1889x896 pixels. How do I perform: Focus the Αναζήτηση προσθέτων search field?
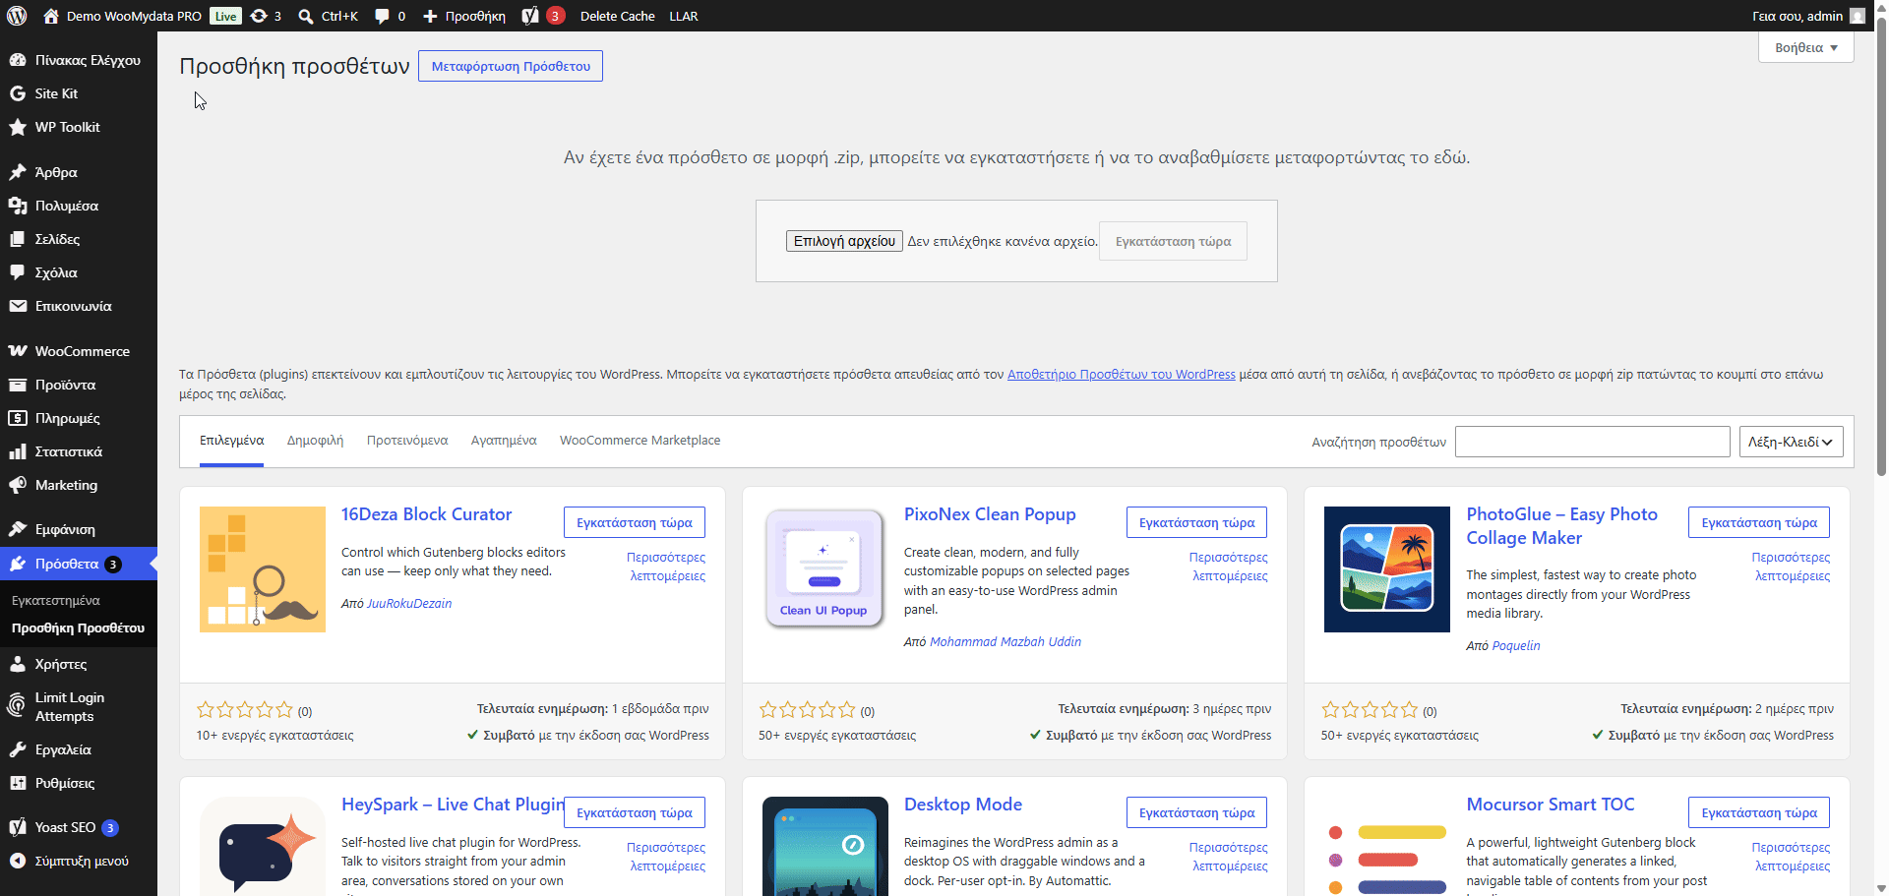point(1592,442)
